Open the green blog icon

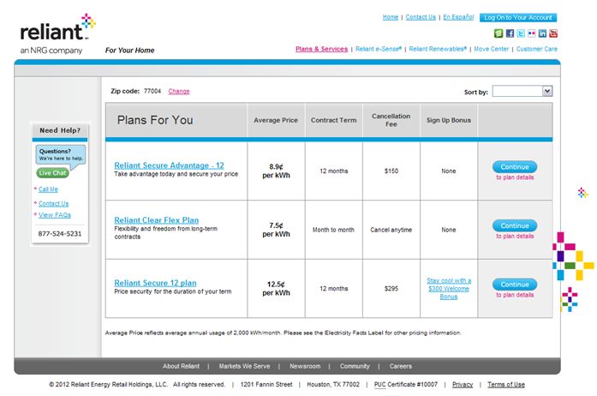(x=498, y=33)
